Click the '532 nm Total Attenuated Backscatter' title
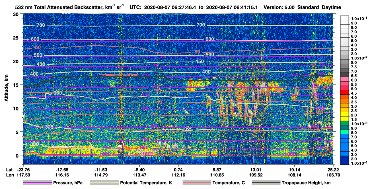This screenshot has width=370, height=189. [x=59, y=7]
